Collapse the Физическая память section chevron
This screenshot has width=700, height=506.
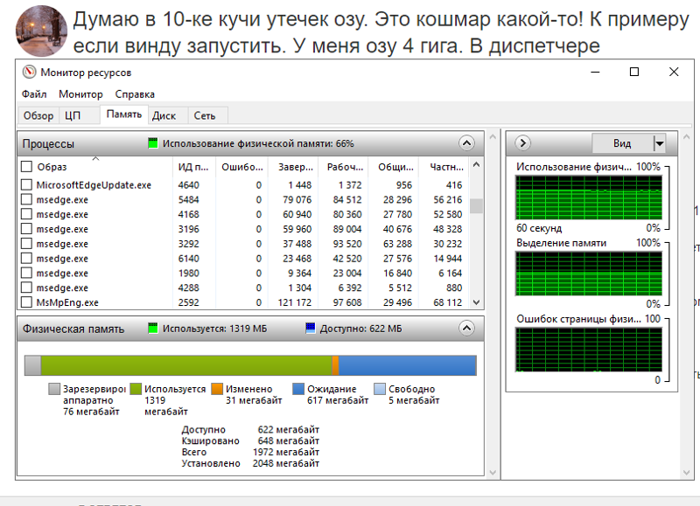click(x=466, y=329)
